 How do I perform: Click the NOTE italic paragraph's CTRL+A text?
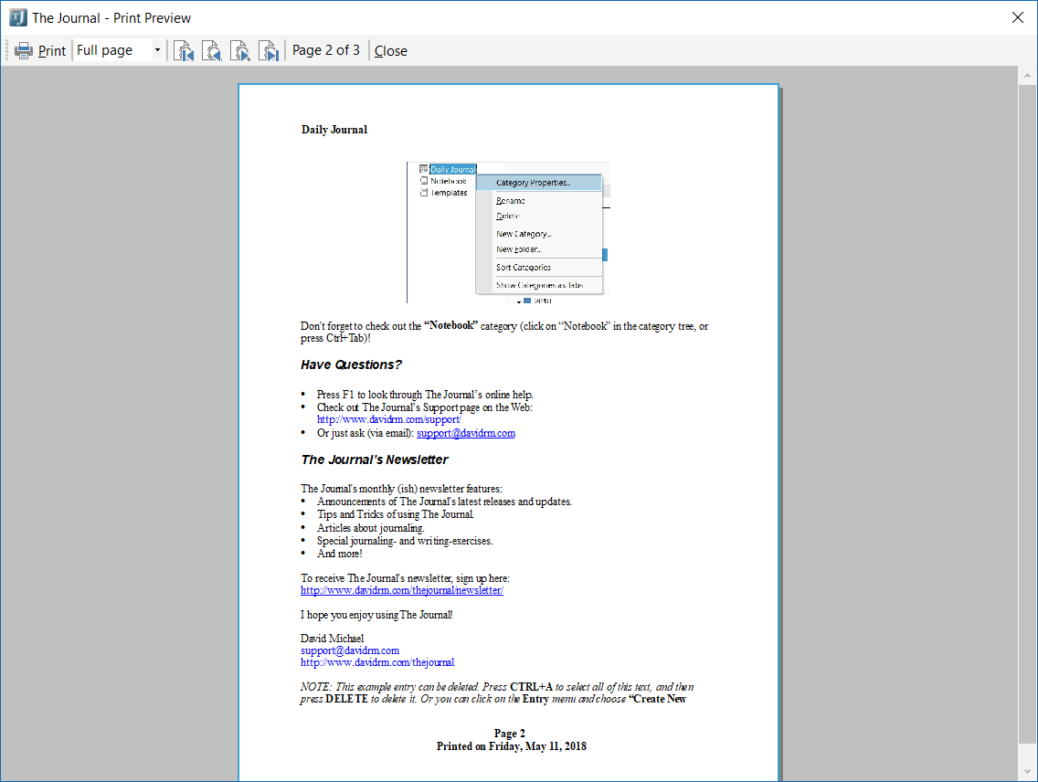(x=531, y=687)
